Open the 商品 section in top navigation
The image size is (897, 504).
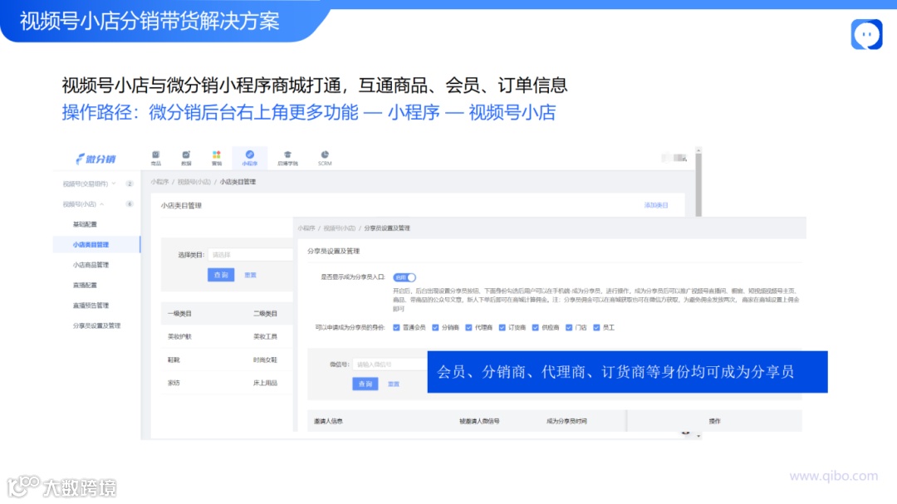tap(155, 158)
